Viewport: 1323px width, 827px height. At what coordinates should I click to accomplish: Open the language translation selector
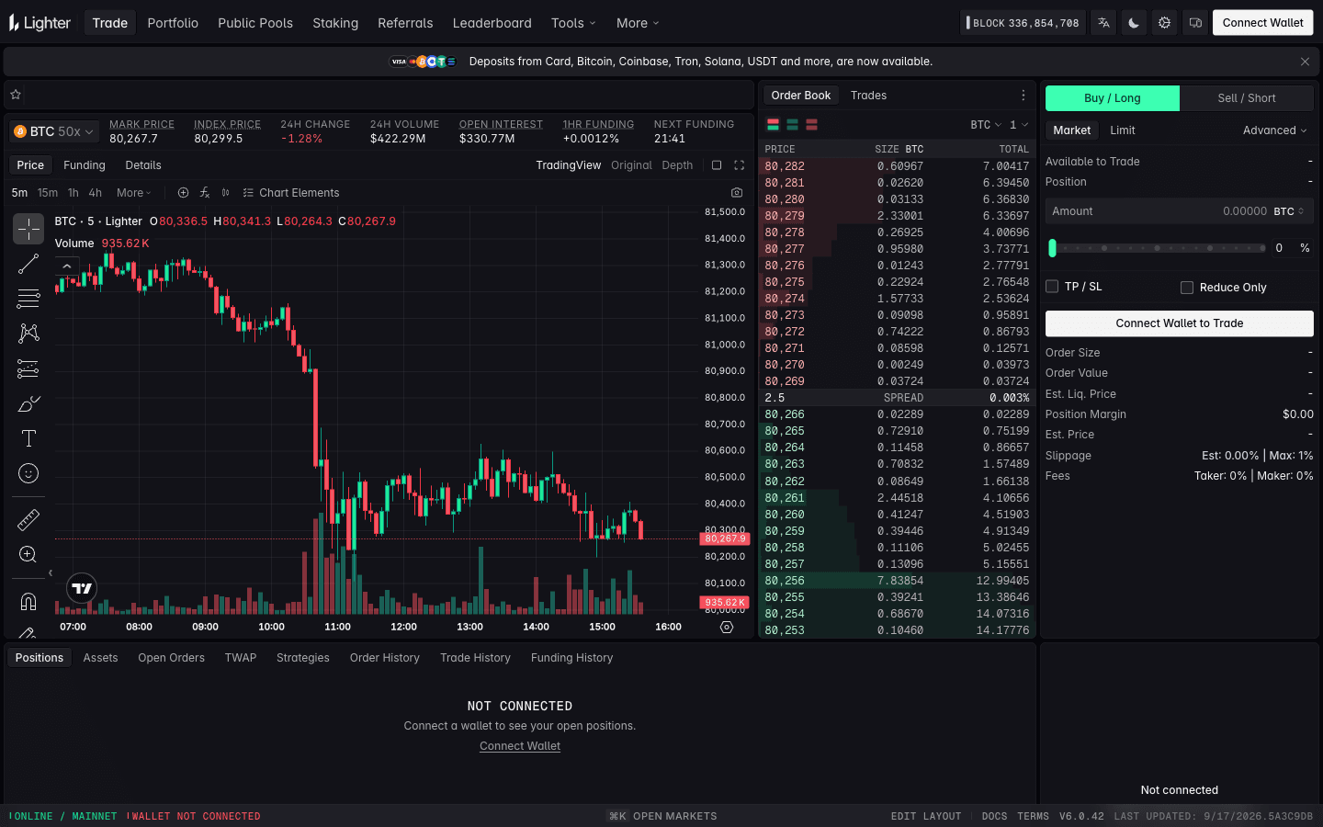tap(1103, 23)
